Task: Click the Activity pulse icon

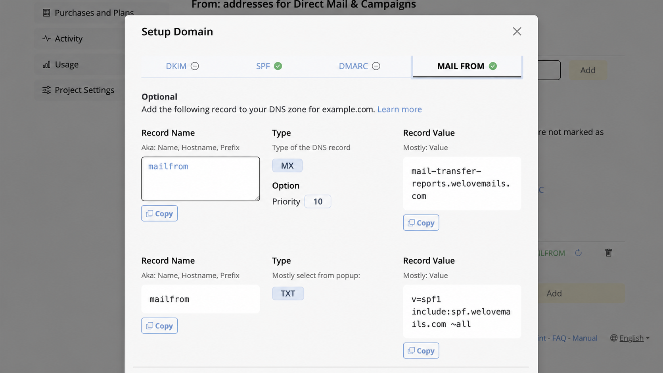Action: point(46,38)
